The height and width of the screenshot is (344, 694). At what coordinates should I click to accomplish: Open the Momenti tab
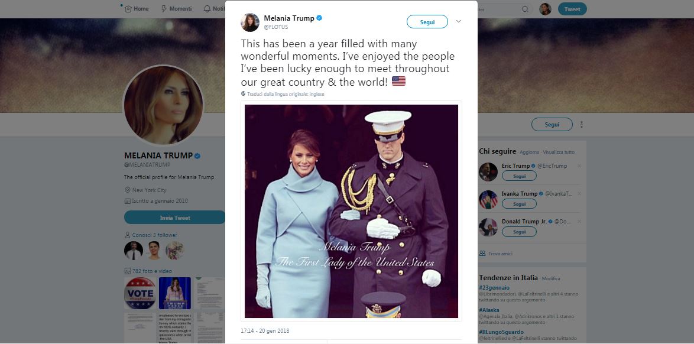176,9
